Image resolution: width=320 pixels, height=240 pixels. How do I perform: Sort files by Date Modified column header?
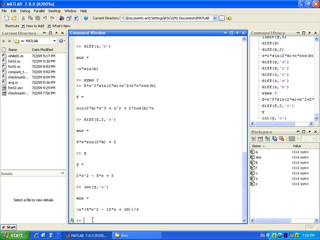click(42, 49)
